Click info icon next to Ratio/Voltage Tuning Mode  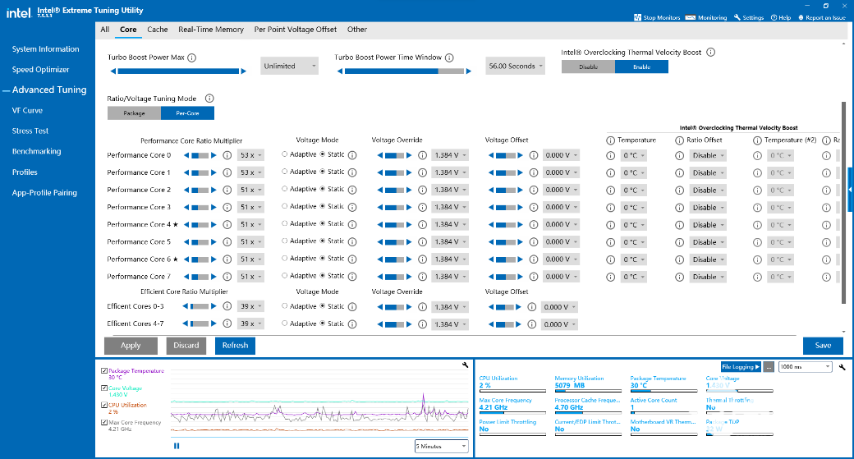[209, 99]
